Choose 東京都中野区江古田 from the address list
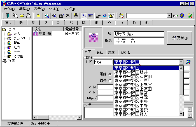Image resolution: width=196 pixels, height=127 pixels. point(146,76)
